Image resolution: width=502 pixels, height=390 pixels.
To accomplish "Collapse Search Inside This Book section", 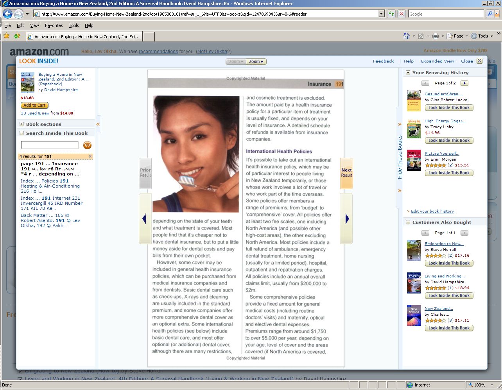I will coord(22,133).
